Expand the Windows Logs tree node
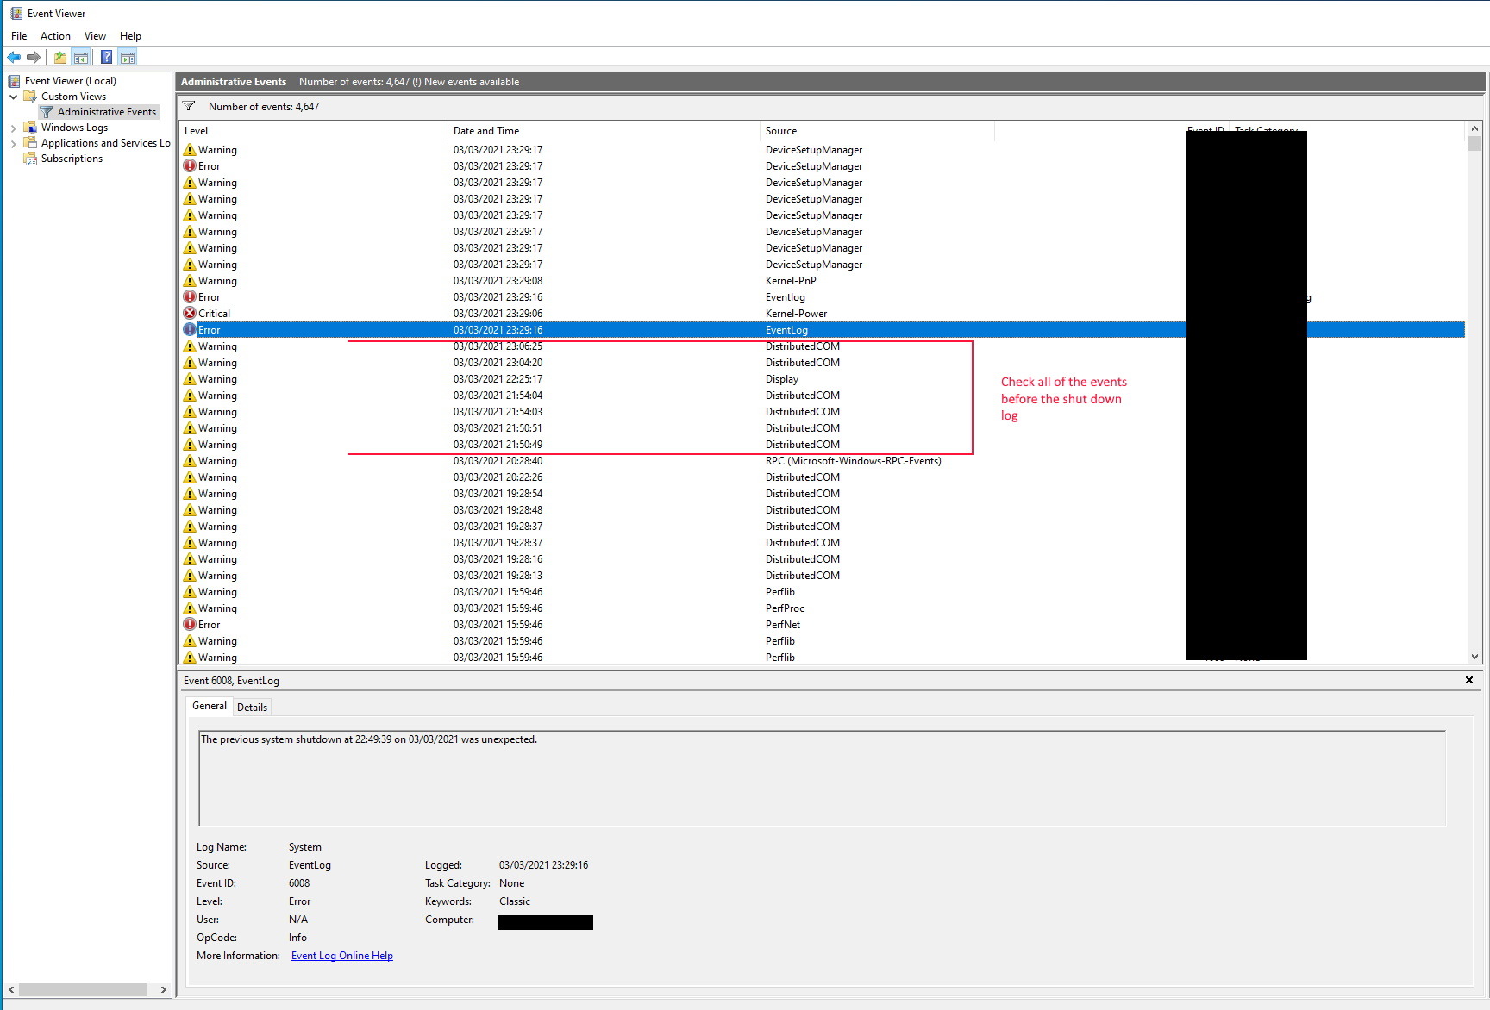The image size is (1490, 1010). click(14, 128)
